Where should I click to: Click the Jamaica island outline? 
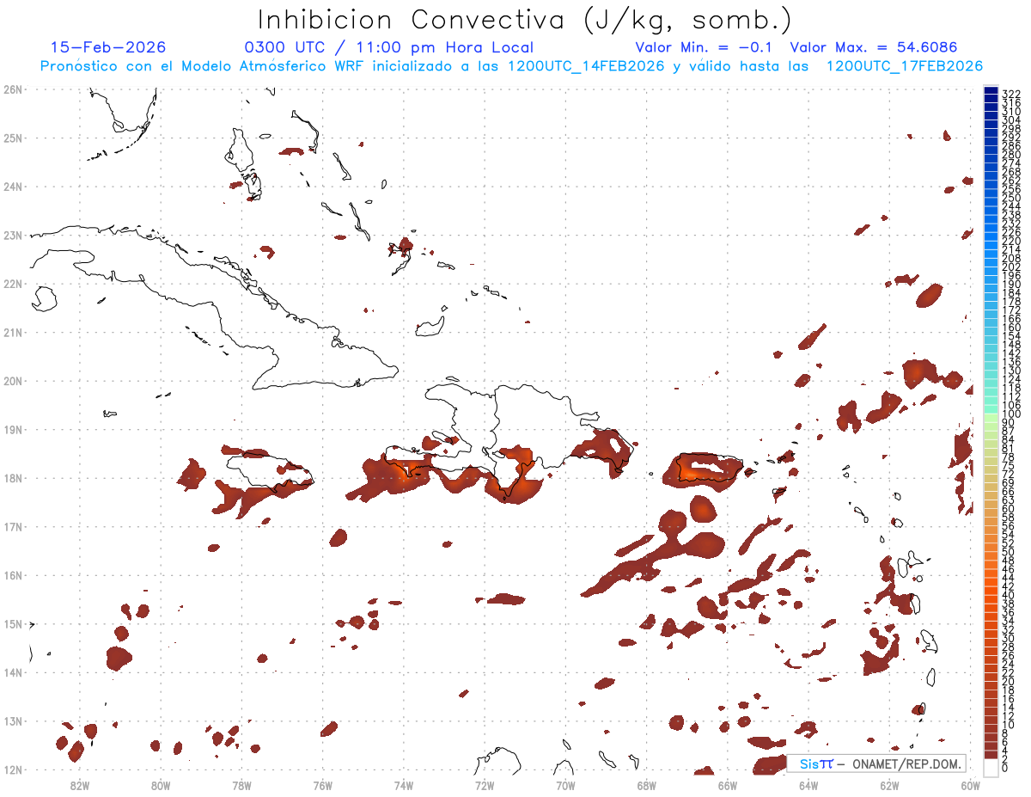[x=269, y=470]
